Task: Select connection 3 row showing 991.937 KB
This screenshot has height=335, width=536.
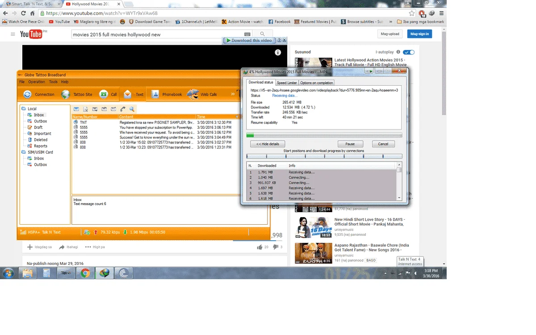Action: tap(321, 183)
